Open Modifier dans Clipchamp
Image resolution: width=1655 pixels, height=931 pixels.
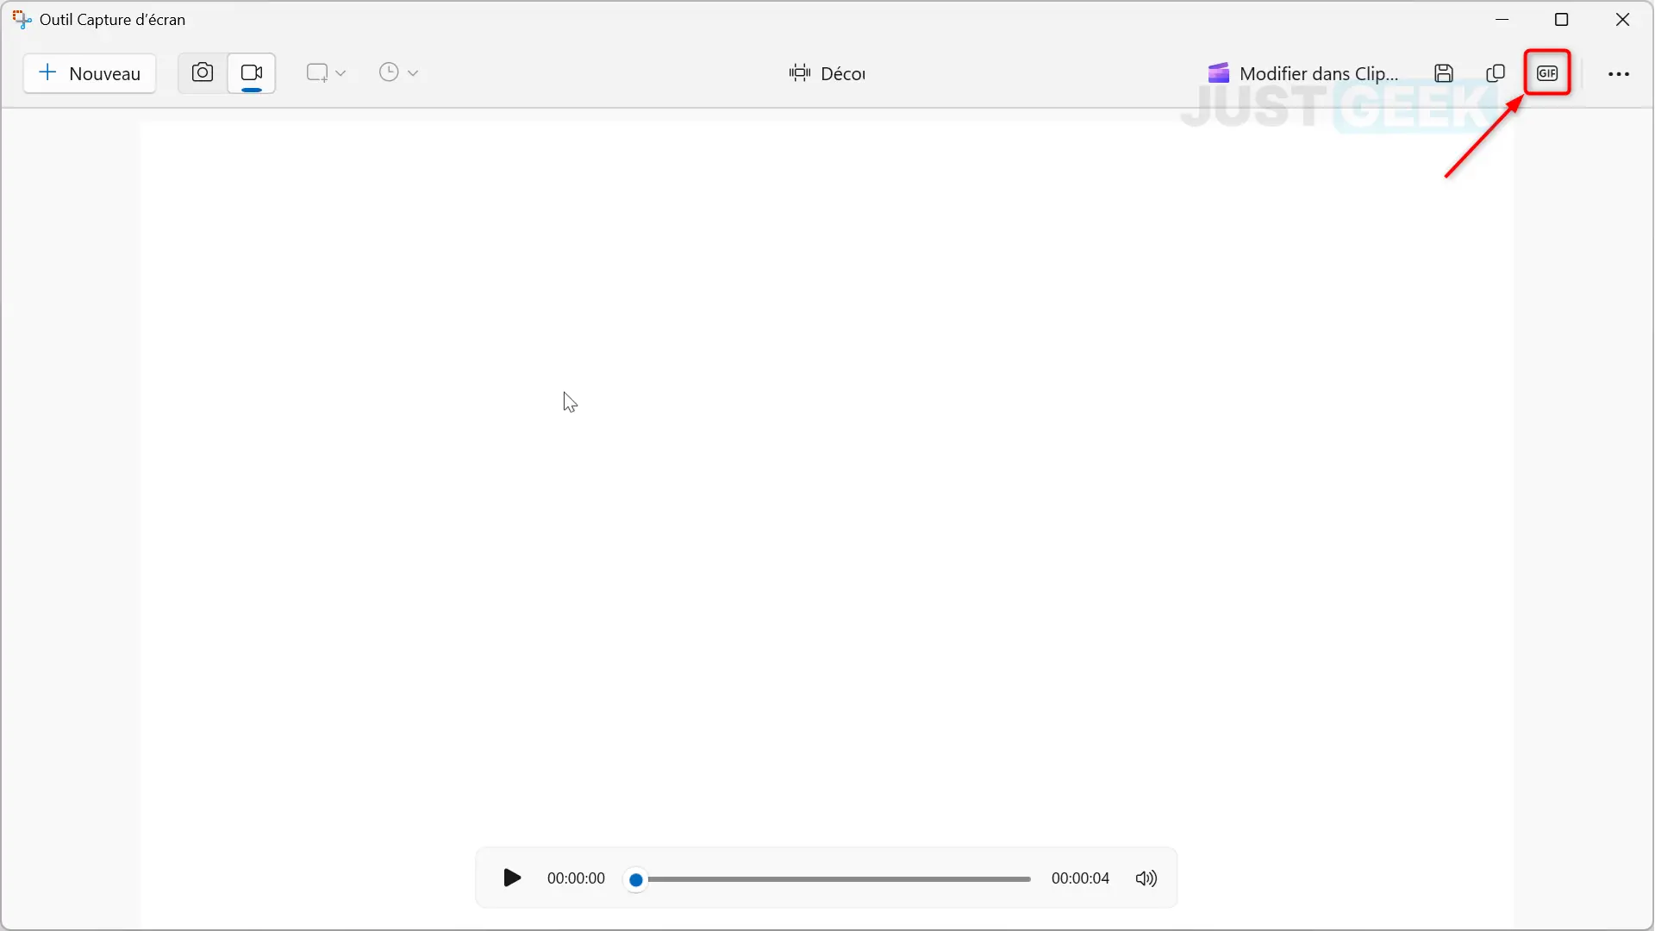(x=1303, y=73)
